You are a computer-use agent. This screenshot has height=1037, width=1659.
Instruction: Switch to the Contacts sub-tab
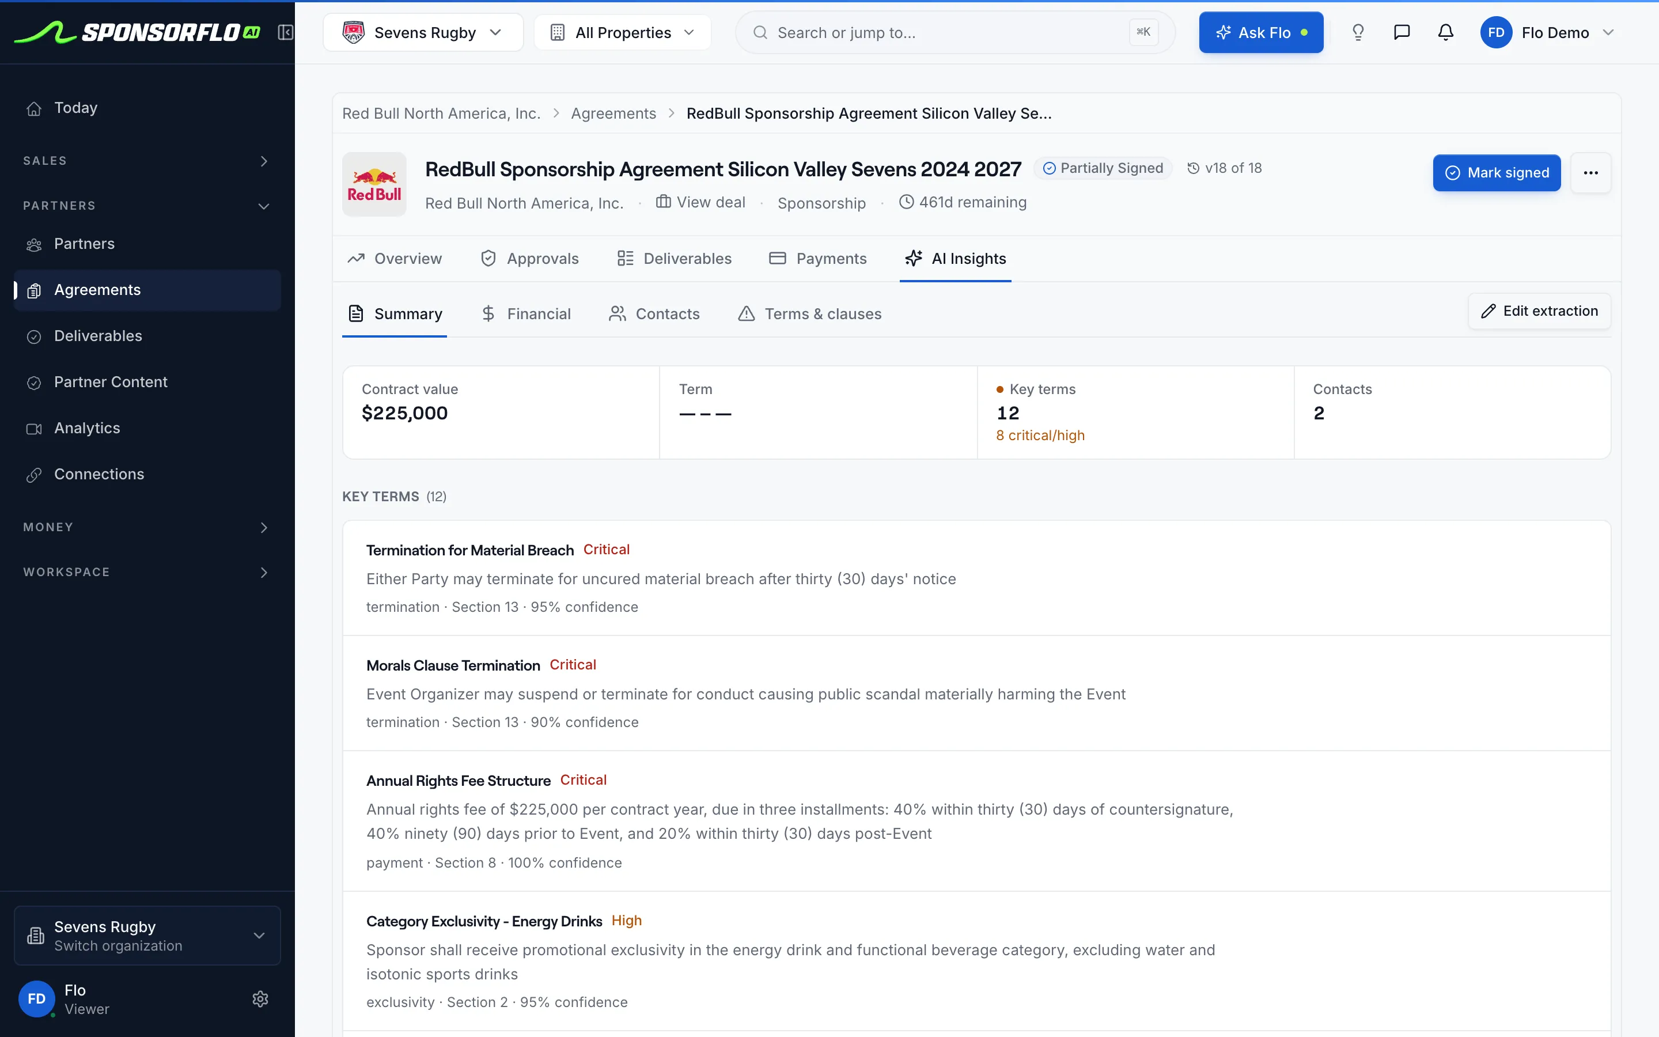(x=654, y=314)
